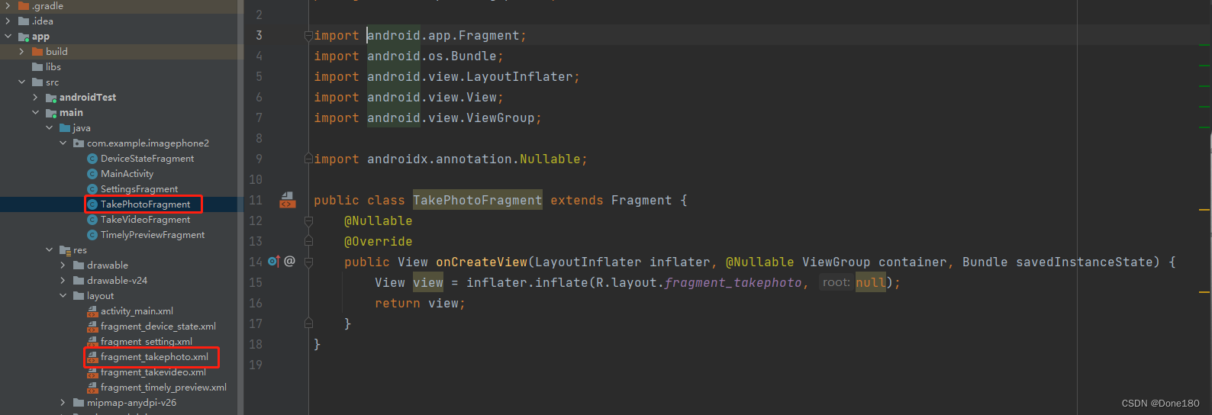1212x415 pixels.
Task: Click the override method gutter icon on line 14
Action: click(274, 262)
